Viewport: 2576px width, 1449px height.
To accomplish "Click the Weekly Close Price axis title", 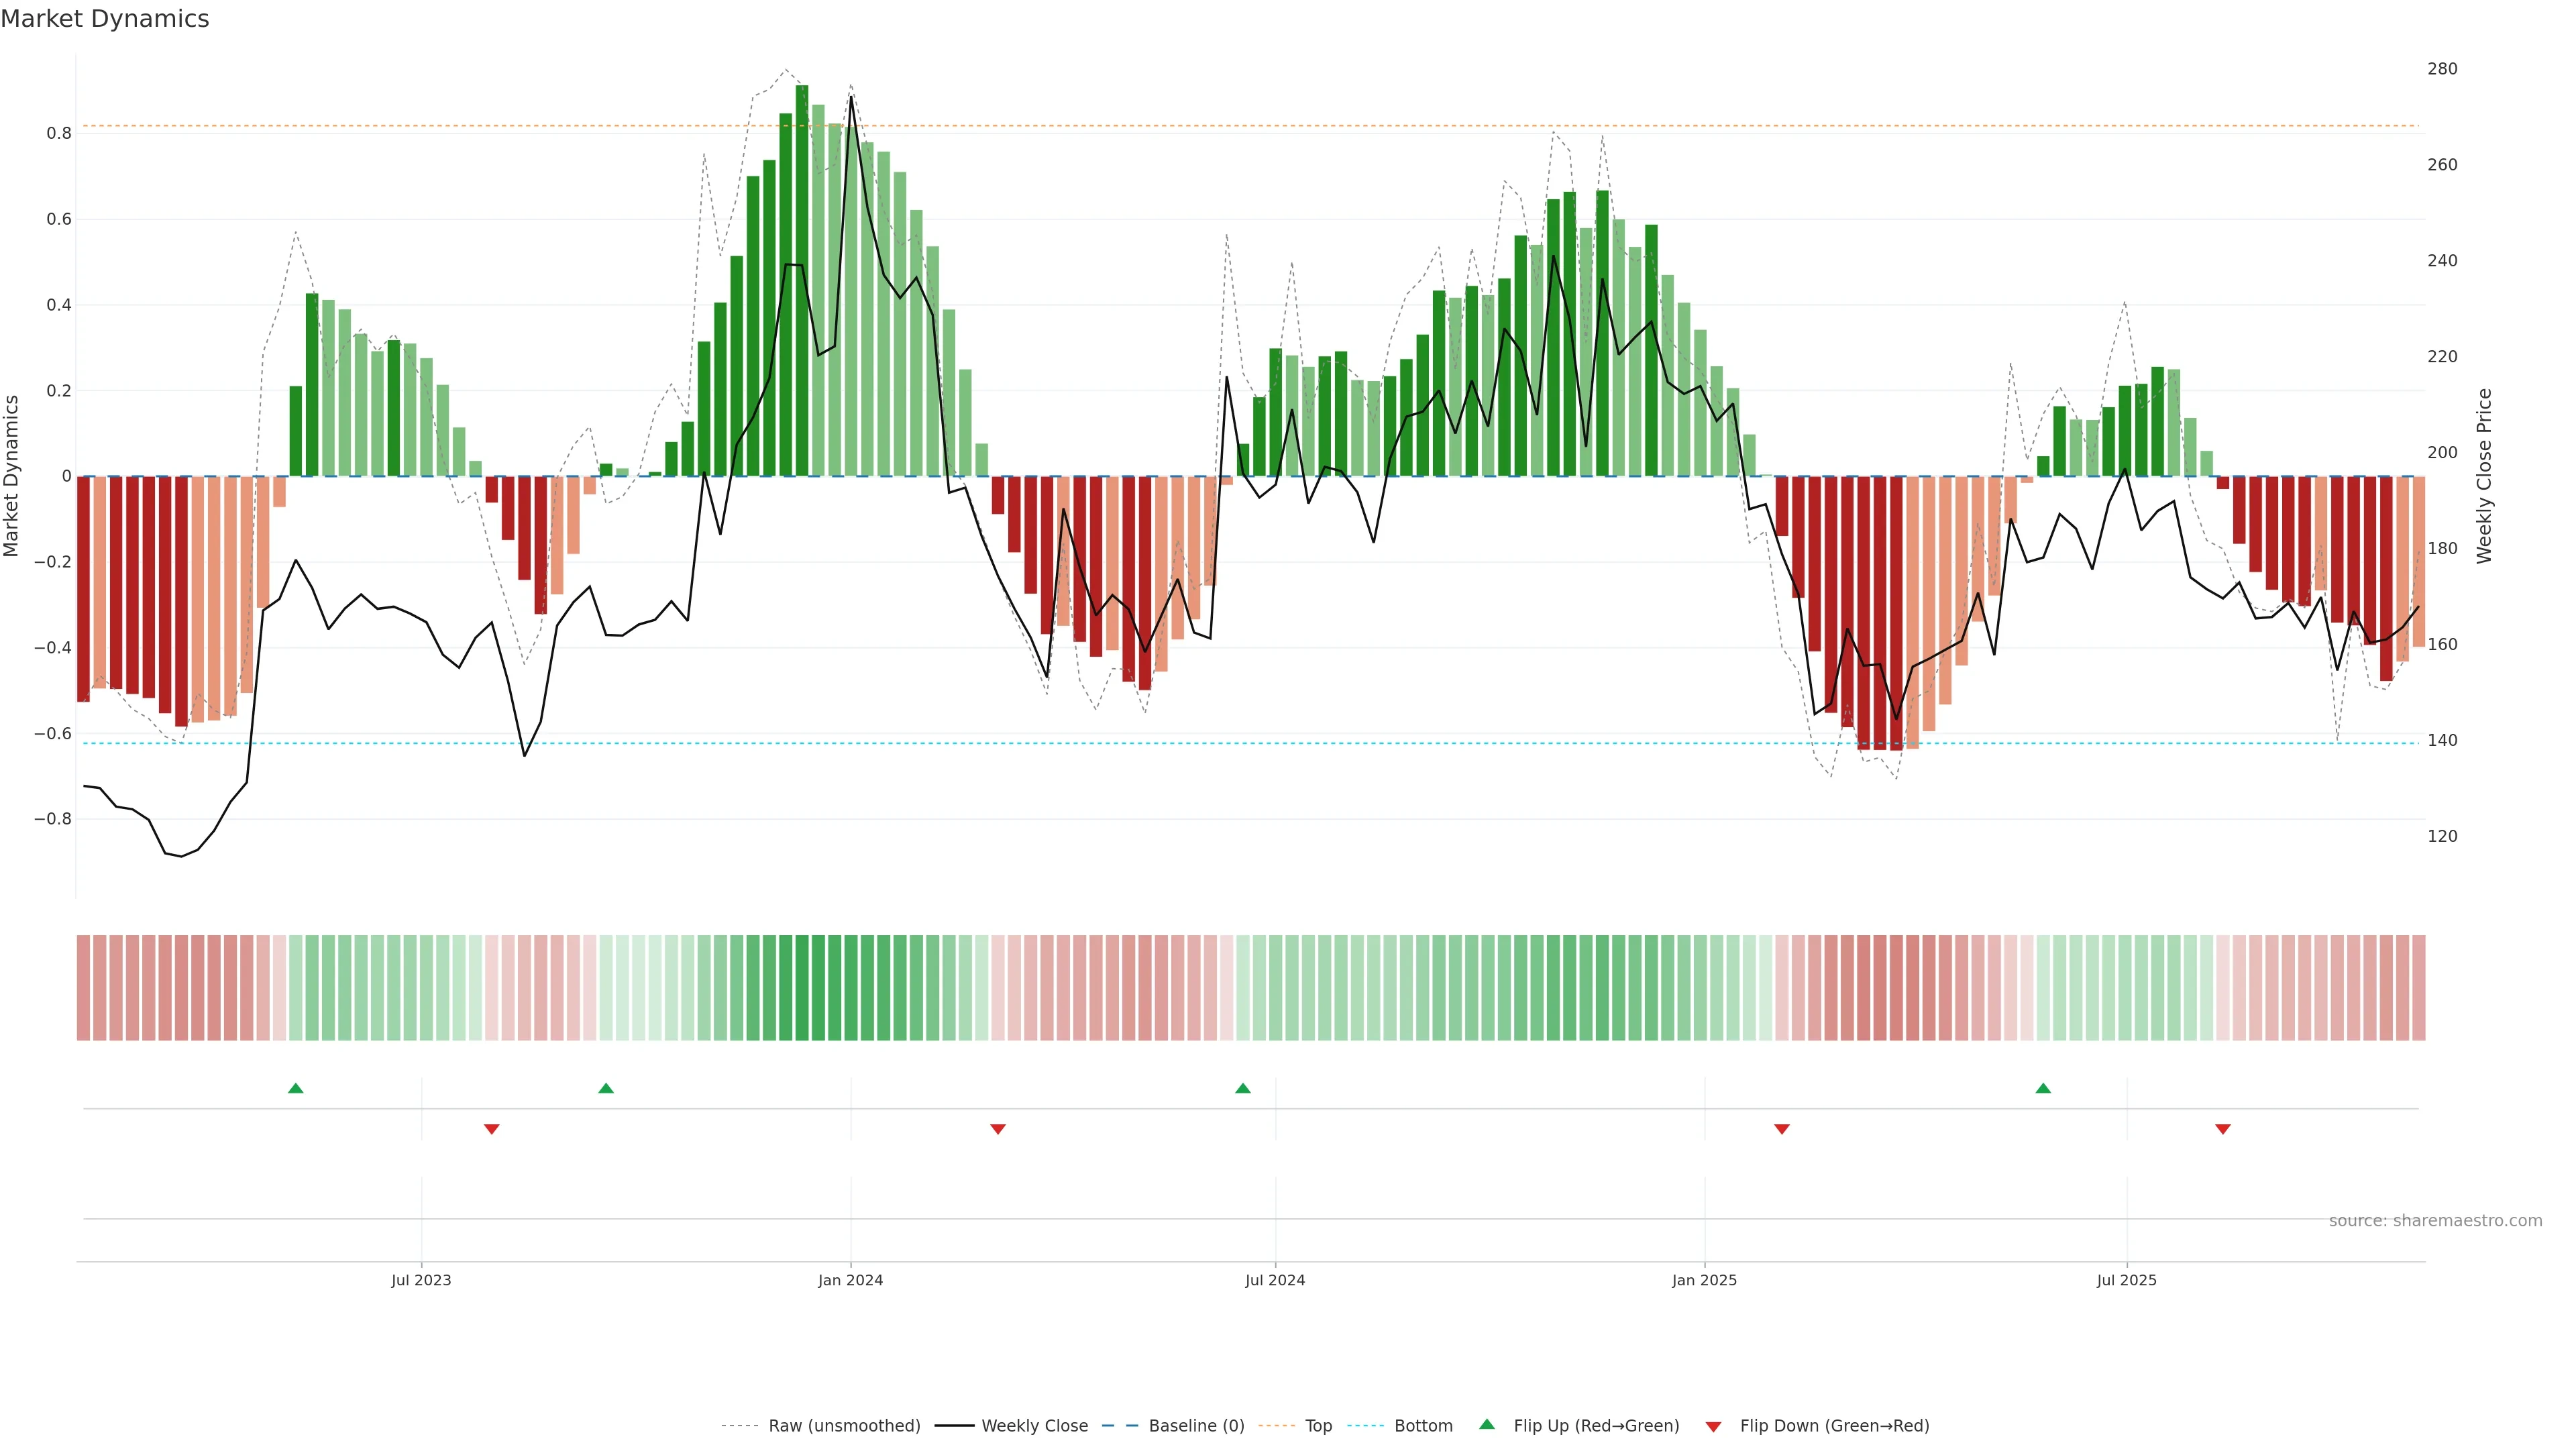I will [2485, 476].
